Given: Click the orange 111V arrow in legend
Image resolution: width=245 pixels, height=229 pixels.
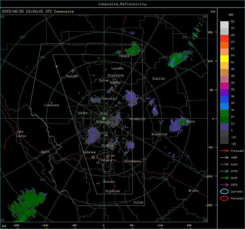Looking at the screenshot, I should (x=224, y=164).
